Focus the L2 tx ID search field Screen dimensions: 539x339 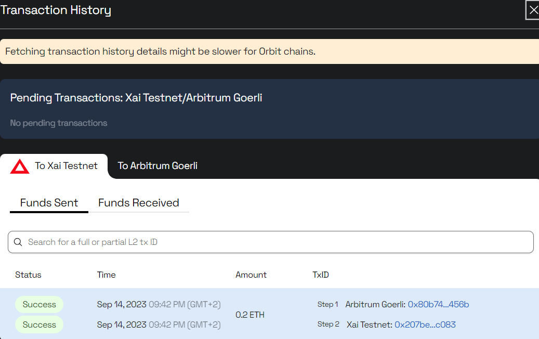[270, 242]
